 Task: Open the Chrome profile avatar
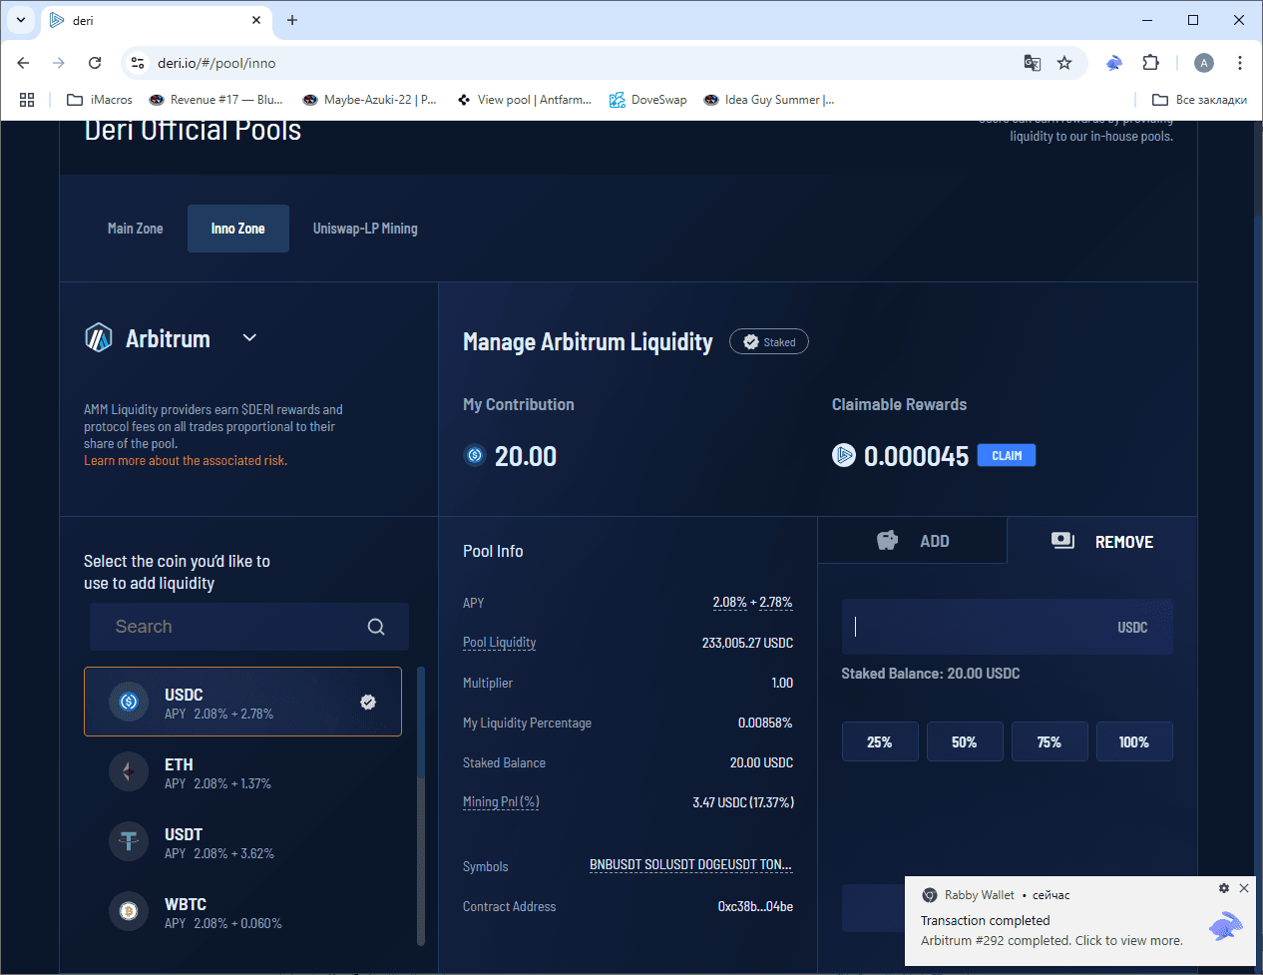pyautogui.click(x=1204, y=63)
